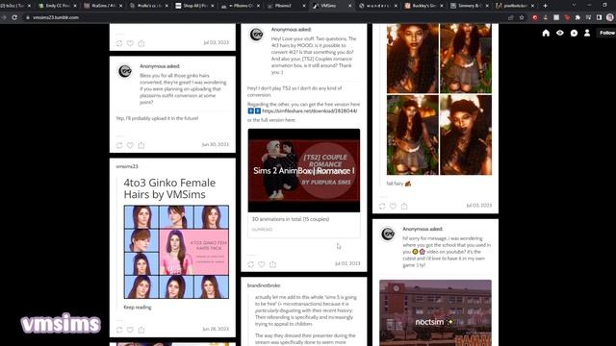This screenshot has width=616, height=346.
Task: Click the person icon in blog header
Action: click(587, 33)
